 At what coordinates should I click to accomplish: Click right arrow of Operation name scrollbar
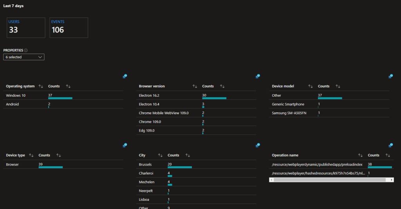tap(392, 180)
